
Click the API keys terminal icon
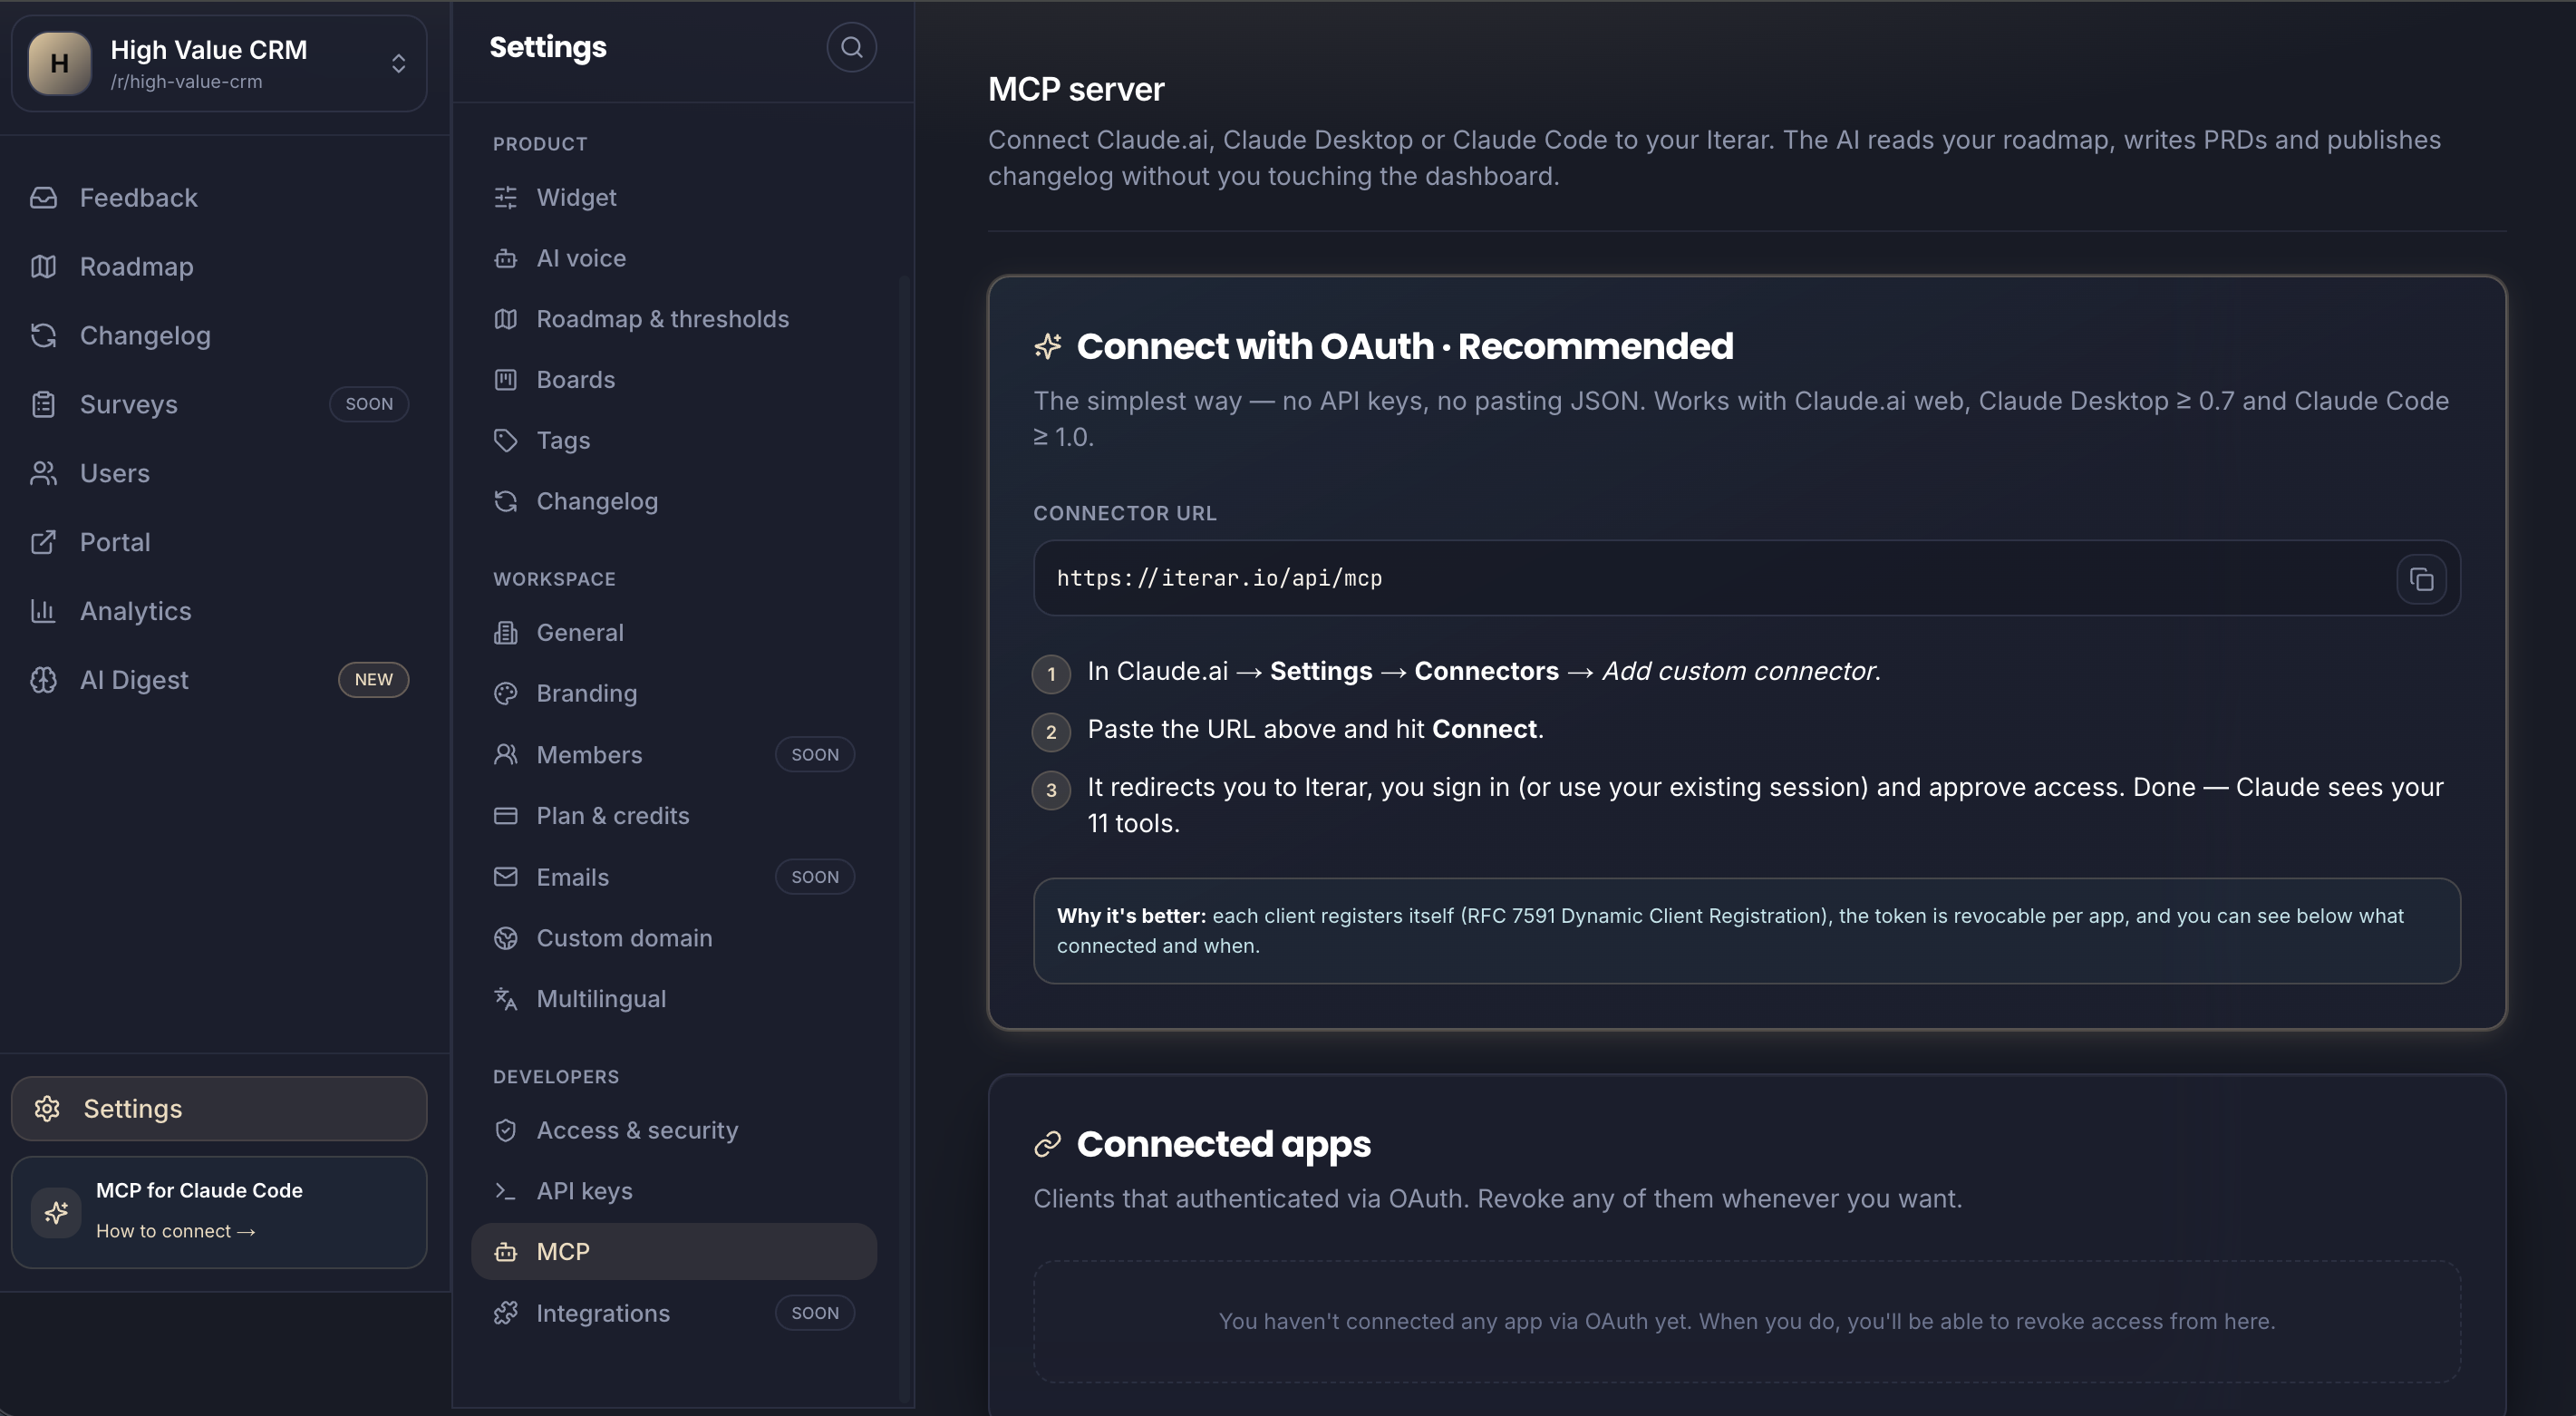pyautogui.click(x=506, y=1192)
